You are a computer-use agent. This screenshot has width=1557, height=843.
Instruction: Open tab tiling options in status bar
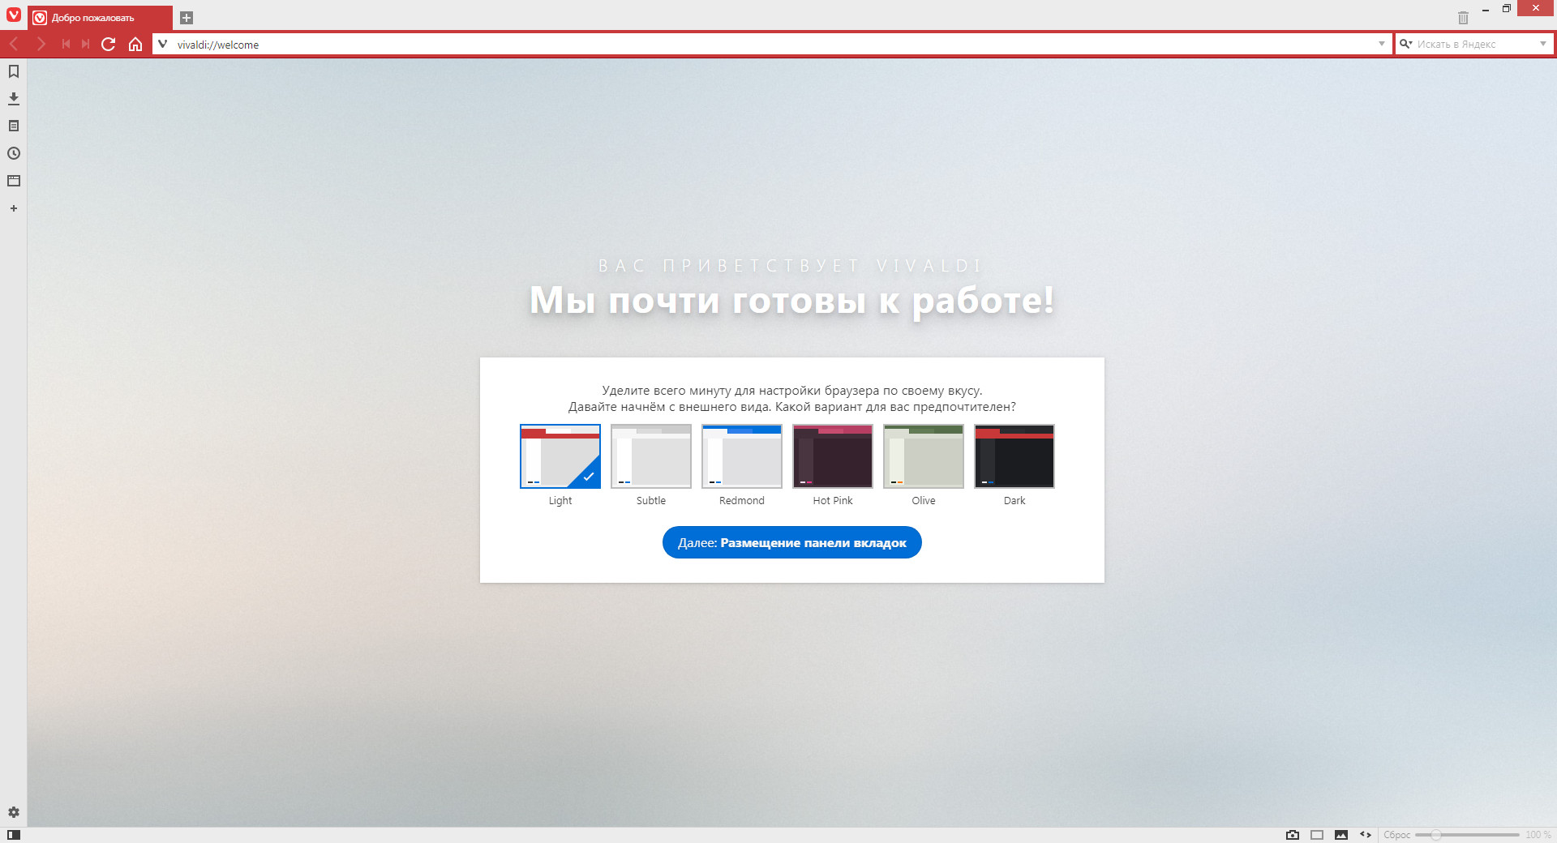coord(1317,835)
